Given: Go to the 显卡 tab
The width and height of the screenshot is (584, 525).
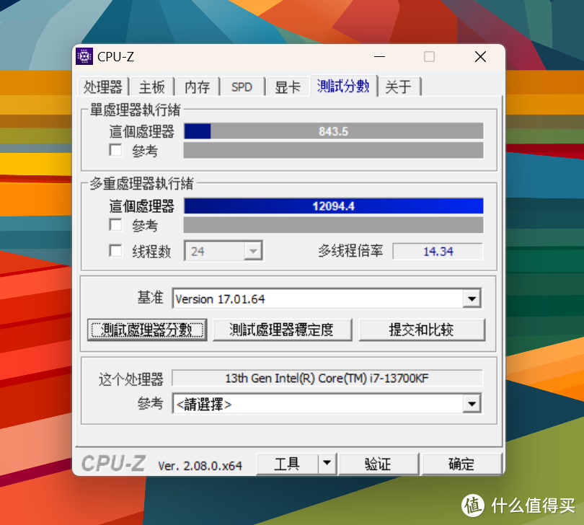Looking at the screenshot, I should pos(287,87).
